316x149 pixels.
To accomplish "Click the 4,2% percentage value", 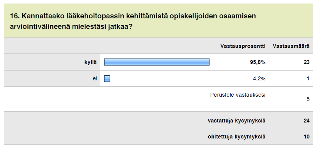I will pyautogui.click(x=259, y=79).
